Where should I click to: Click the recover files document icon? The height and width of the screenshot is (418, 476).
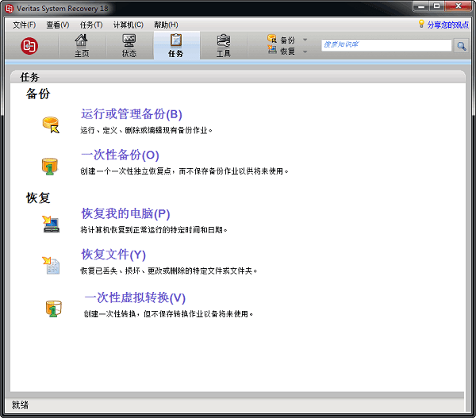(51, 265)
